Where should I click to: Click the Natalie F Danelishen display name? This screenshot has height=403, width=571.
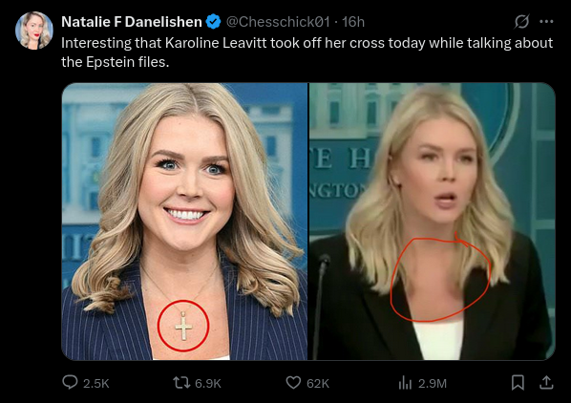click(x=132, y=22)
